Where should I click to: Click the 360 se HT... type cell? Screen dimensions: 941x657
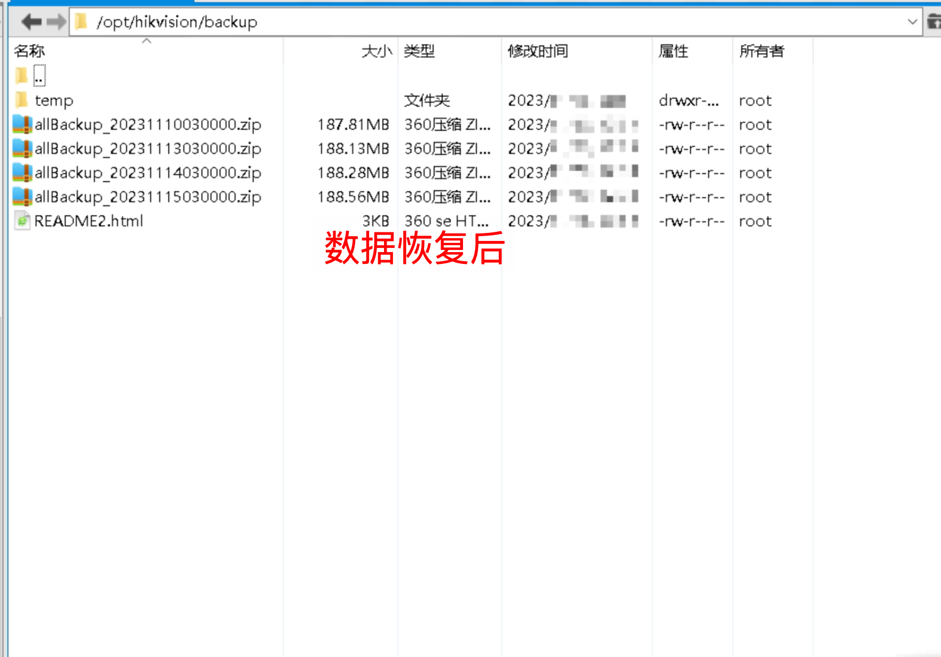point(446,221)
